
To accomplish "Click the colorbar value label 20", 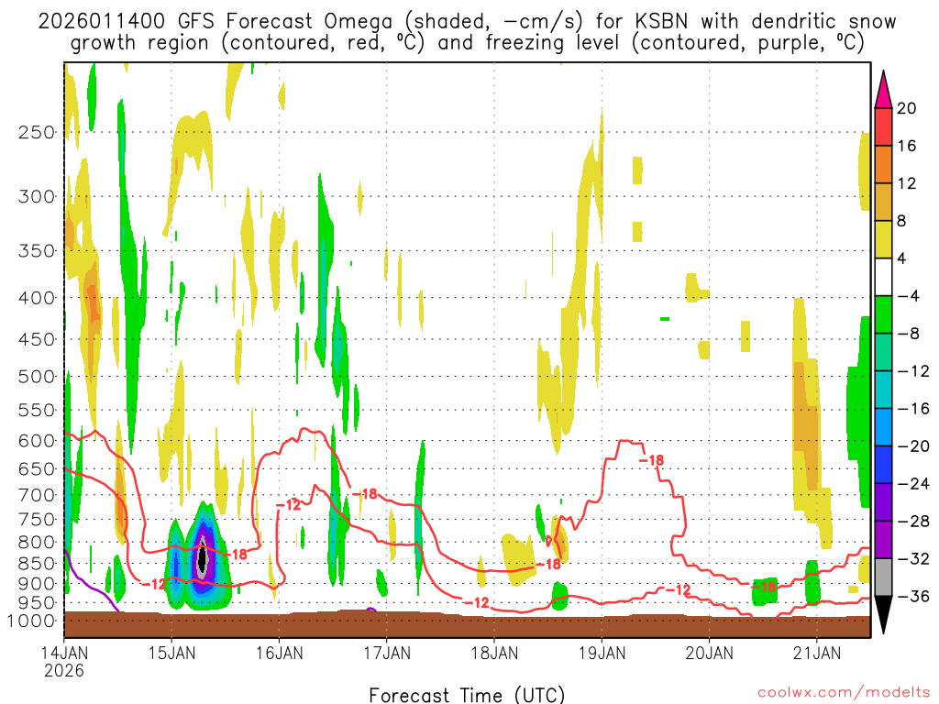I will 907,108.
